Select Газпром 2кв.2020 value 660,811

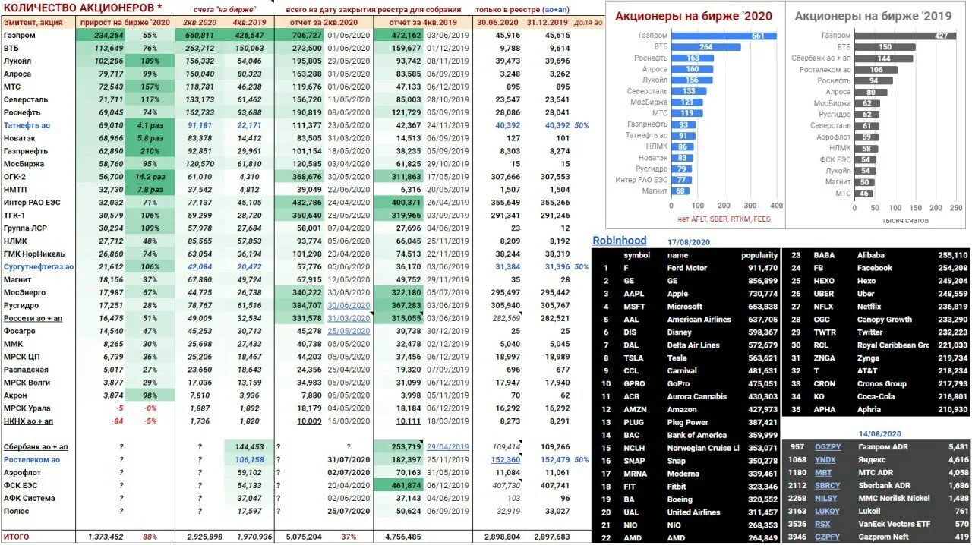pos(200,36)
